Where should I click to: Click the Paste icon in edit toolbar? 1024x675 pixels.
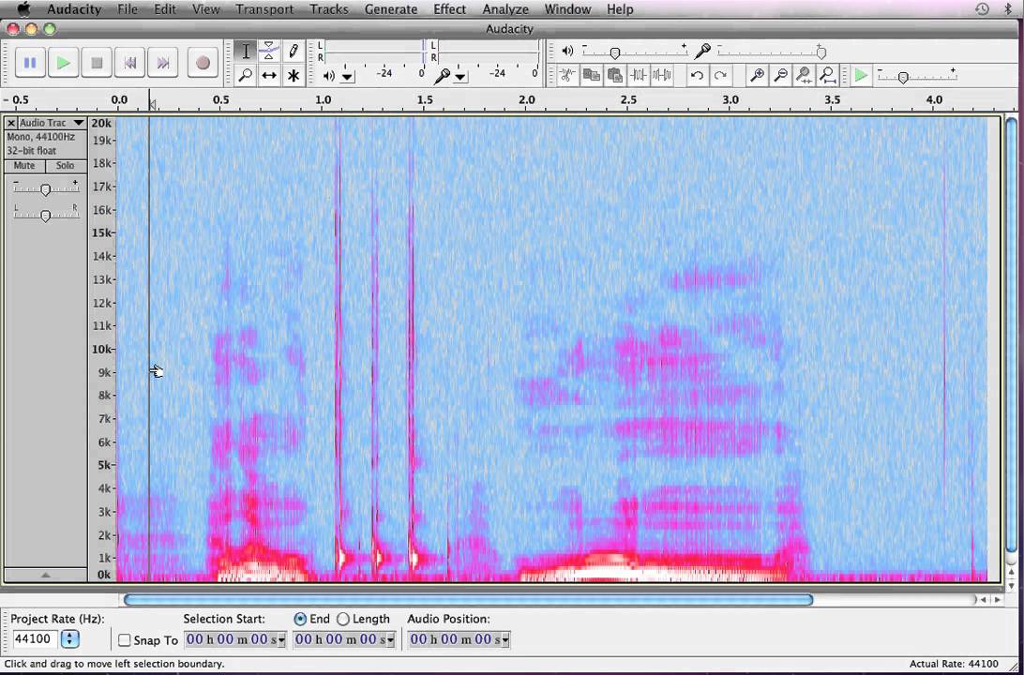tap(614, 75)
